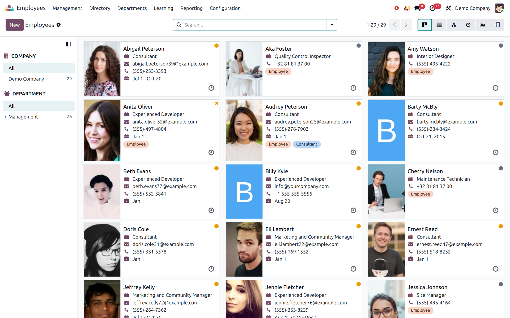
Task: Open the search options dropdown arrow
Action: pyautogui.click(x=332, y=25)
